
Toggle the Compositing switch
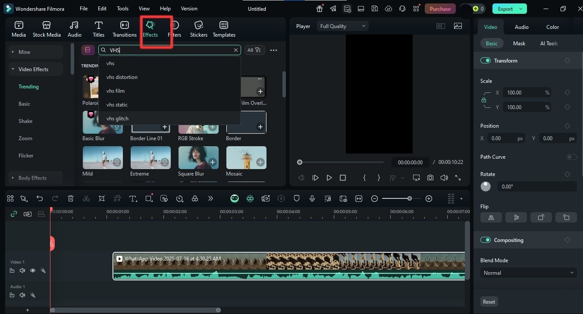pyautogui.click(x=486, y=240)
